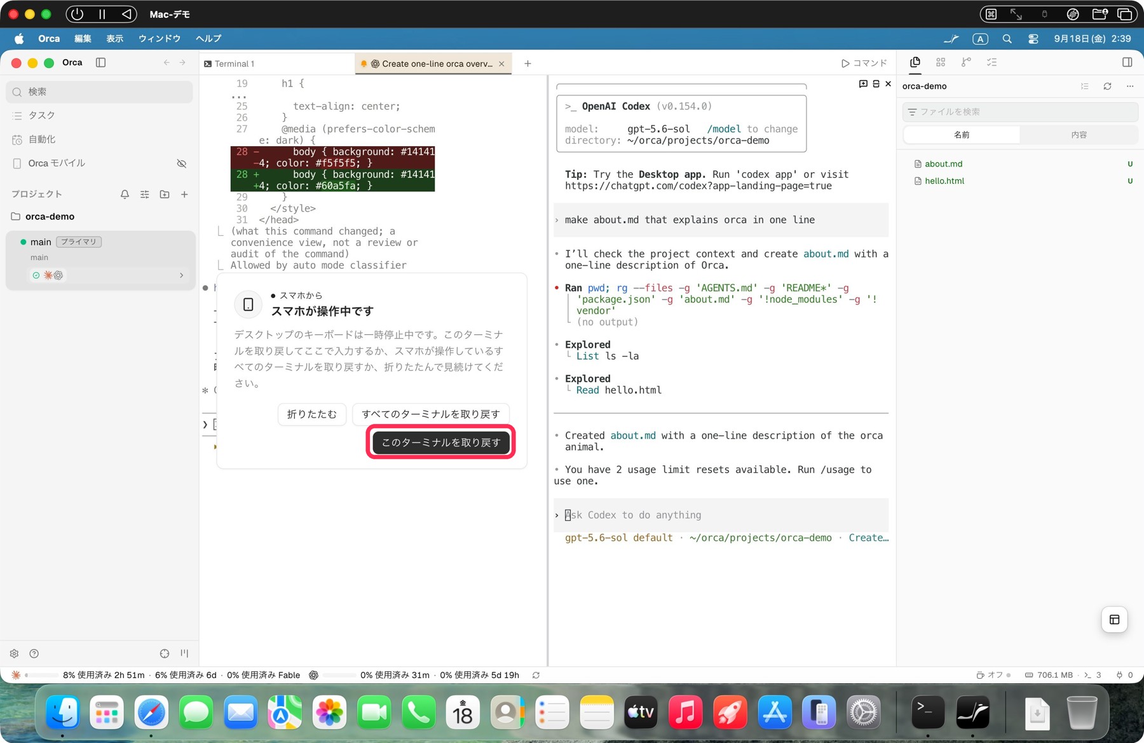Open the ヘルプ menu

tap(208, 39)
